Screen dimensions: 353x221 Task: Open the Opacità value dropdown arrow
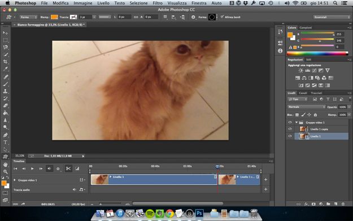[x=349, y=107]
